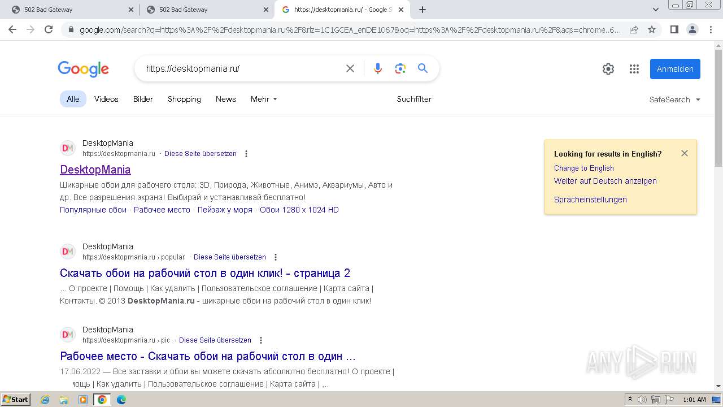The width and height of the screenshot is (723, 407).
Task: Go to the Google logo homepage
Action: [84, 69]
